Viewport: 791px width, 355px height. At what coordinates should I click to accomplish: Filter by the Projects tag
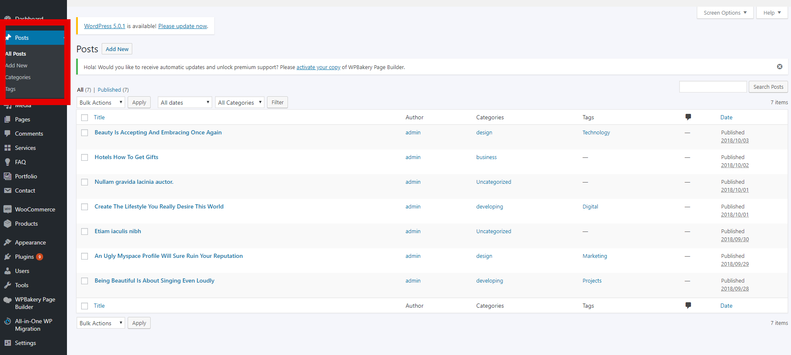[x=592, y=280]
